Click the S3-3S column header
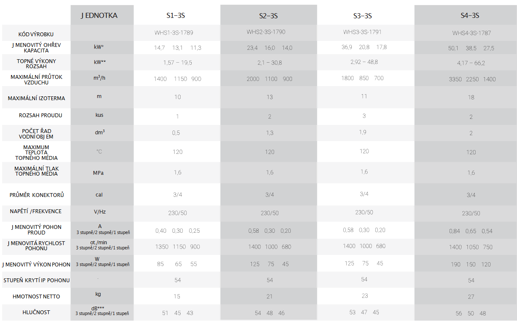 click(x=362, y=16)
